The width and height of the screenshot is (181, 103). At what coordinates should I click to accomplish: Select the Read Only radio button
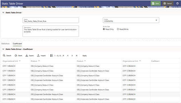pyautogui.click(x=104, y=29)
